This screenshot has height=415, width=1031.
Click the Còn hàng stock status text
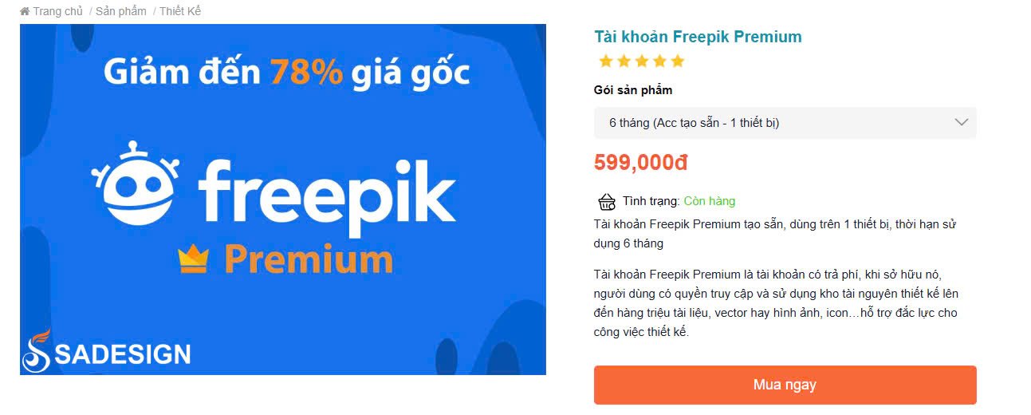coord(709,201)
